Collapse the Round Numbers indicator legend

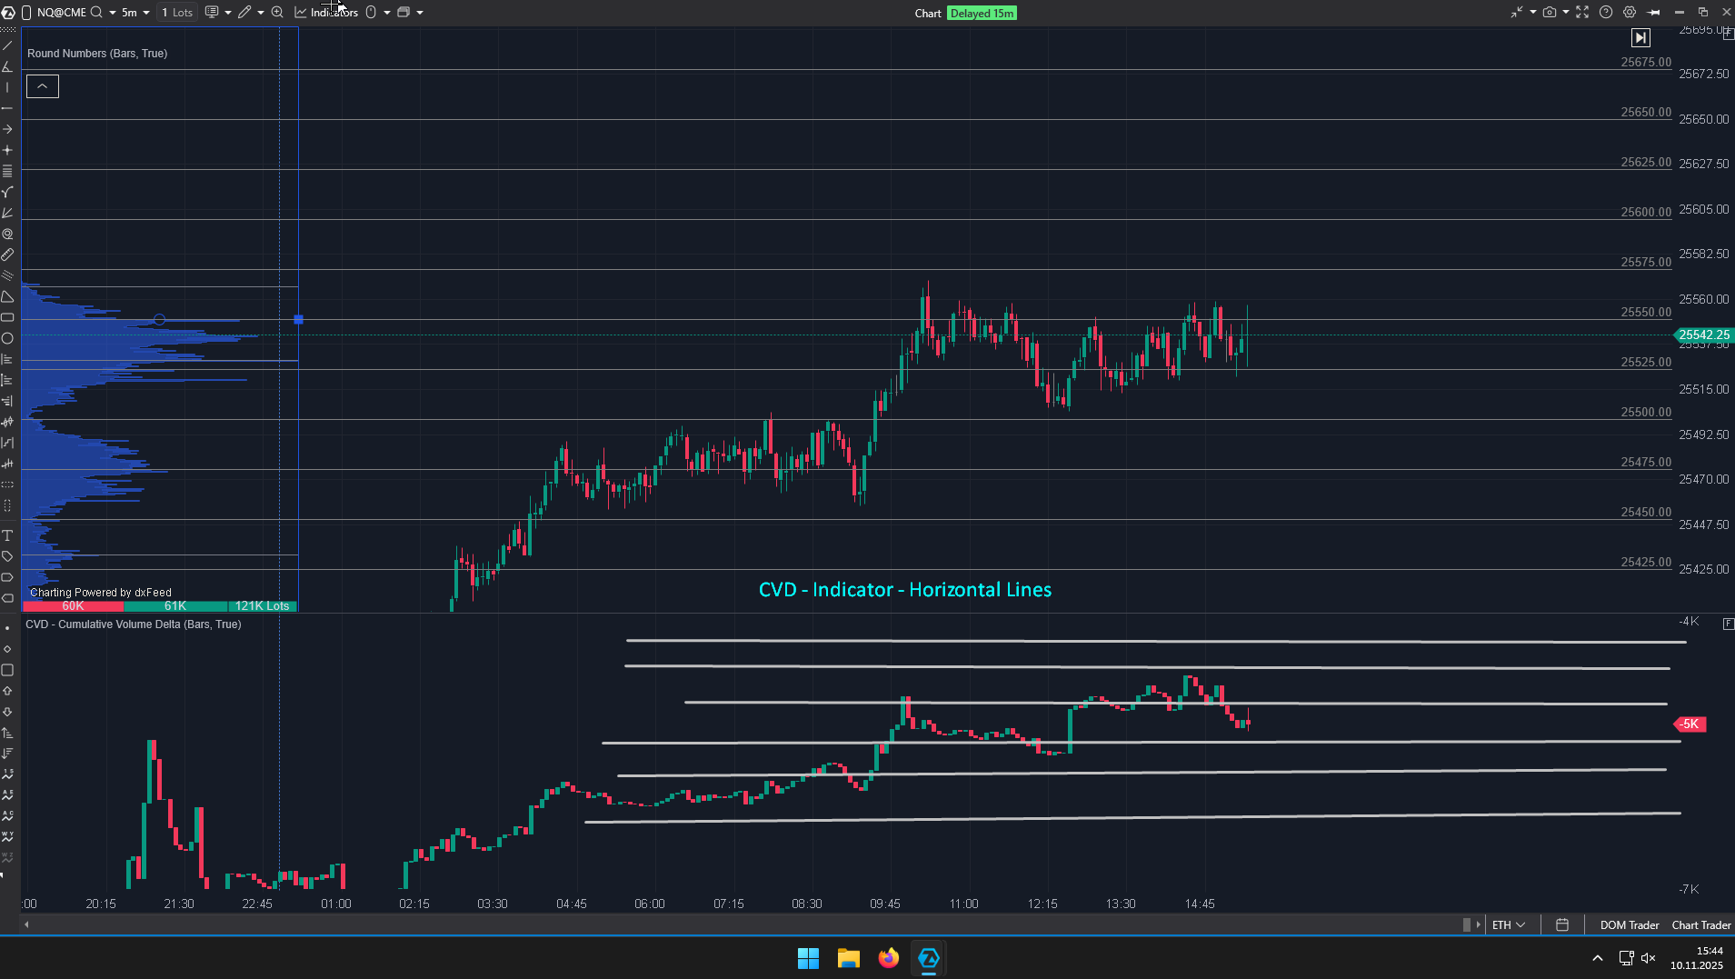click(x=43, y=86)
